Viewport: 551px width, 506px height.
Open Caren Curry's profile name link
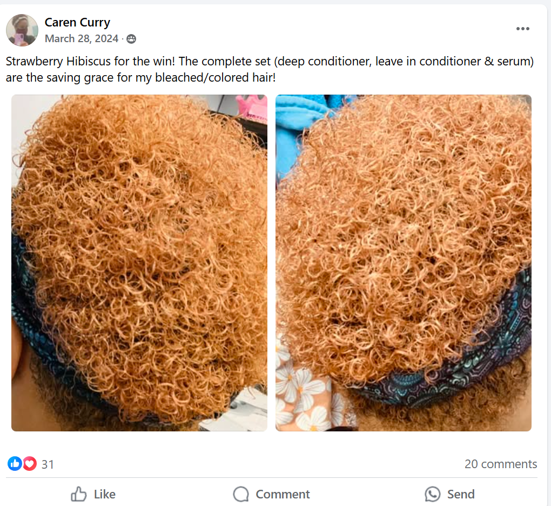pos(77,22)
